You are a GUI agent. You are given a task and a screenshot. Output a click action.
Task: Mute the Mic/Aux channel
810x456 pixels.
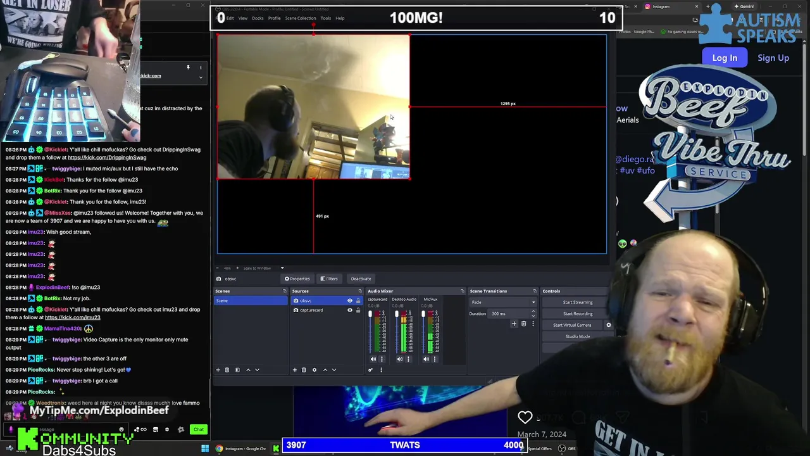pos(427,359)
